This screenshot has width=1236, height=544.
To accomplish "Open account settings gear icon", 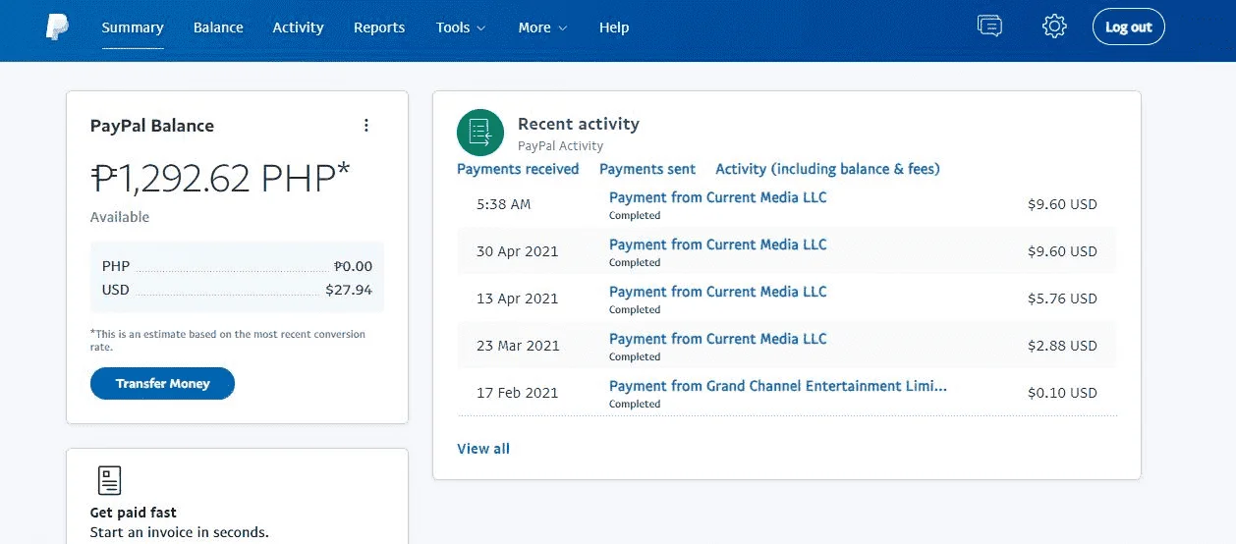I will 1054,27.
